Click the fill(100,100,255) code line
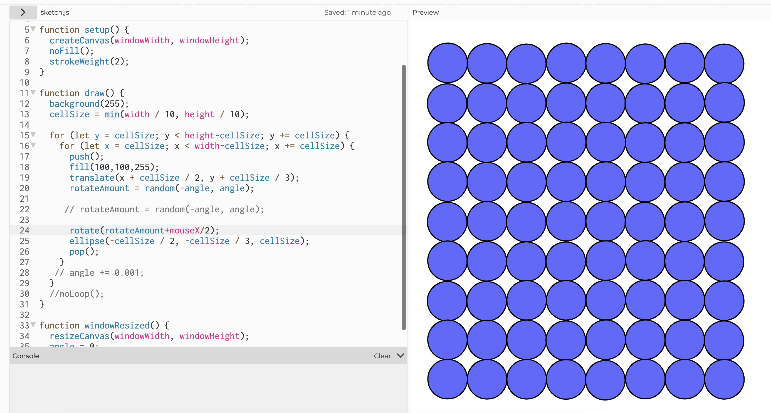 [x=114, y=167]
